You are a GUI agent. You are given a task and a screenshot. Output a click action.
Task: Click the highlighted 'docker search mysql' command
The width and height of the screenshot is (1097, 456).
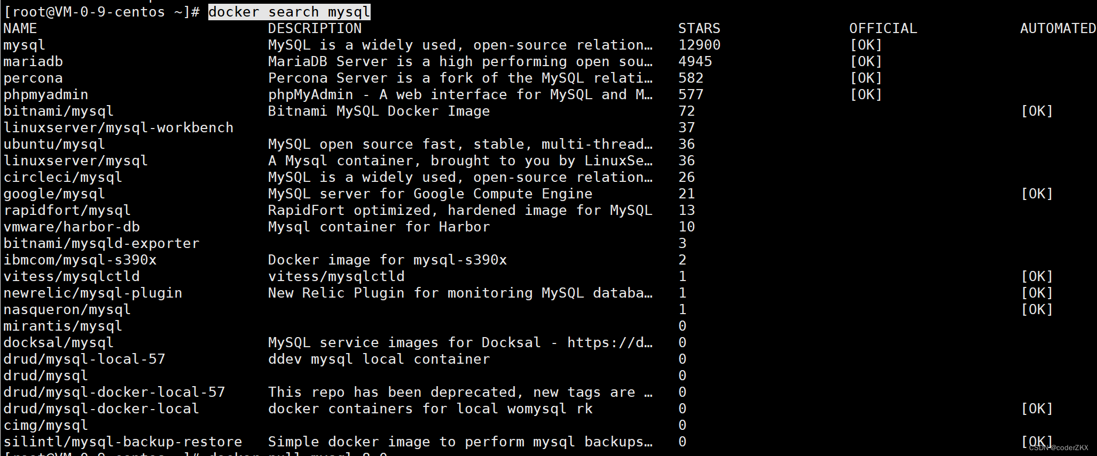tap(289, 12)
